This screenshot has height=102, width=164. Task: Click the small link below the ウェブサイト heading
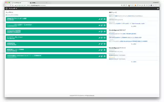click(12, 15)
